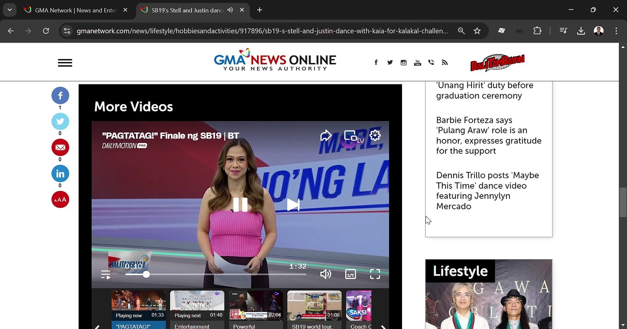Share article on LinkedIn via sidebar
Screen dimensions: 627x329
coord(60,174)
